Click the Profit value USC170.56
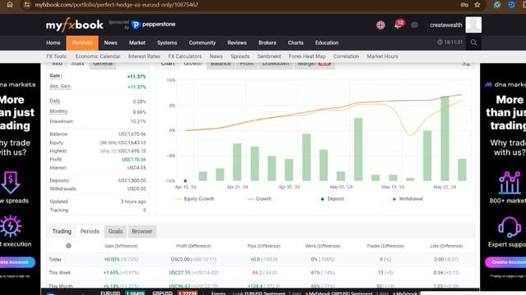Viewport: 526px width, 295px height. point(134,160)
